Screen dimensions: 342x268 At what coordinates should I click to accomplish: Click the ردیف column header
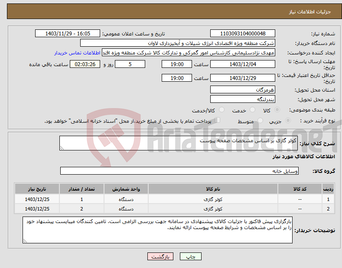[328, 189]
